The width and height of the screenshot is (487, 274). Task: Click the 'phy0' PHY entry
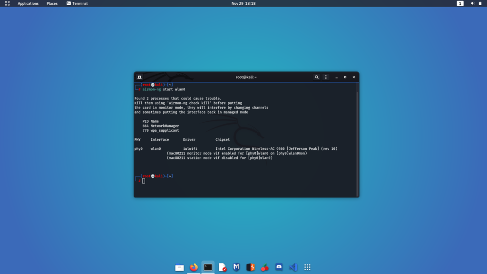coord(138,149)
